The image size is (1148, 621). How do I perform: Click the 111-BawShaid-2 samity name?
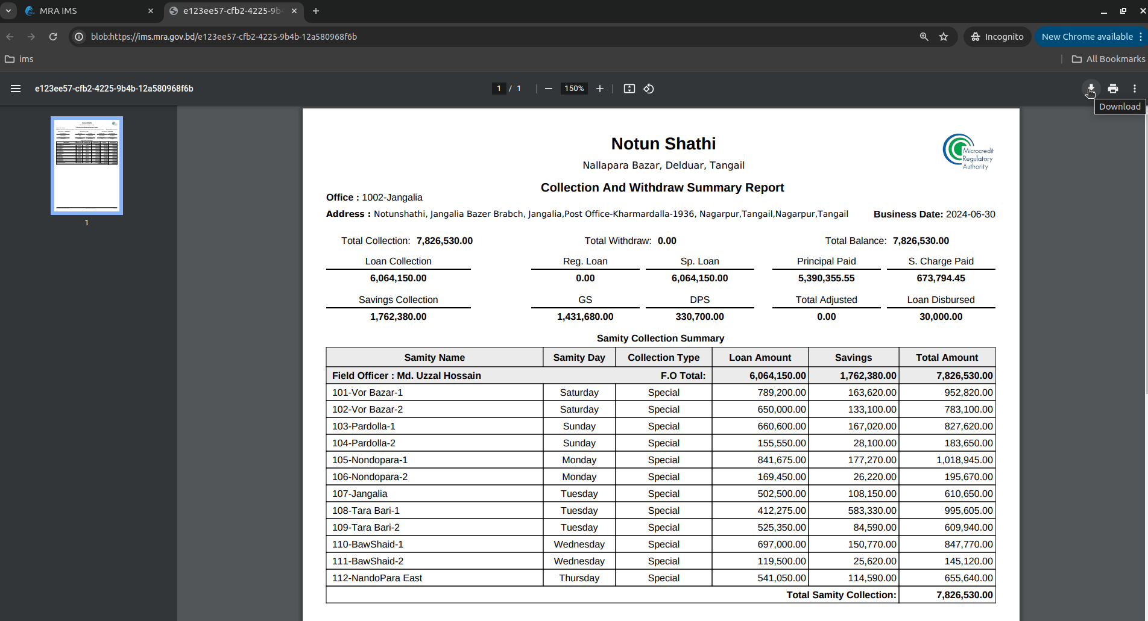pos(368,561)
